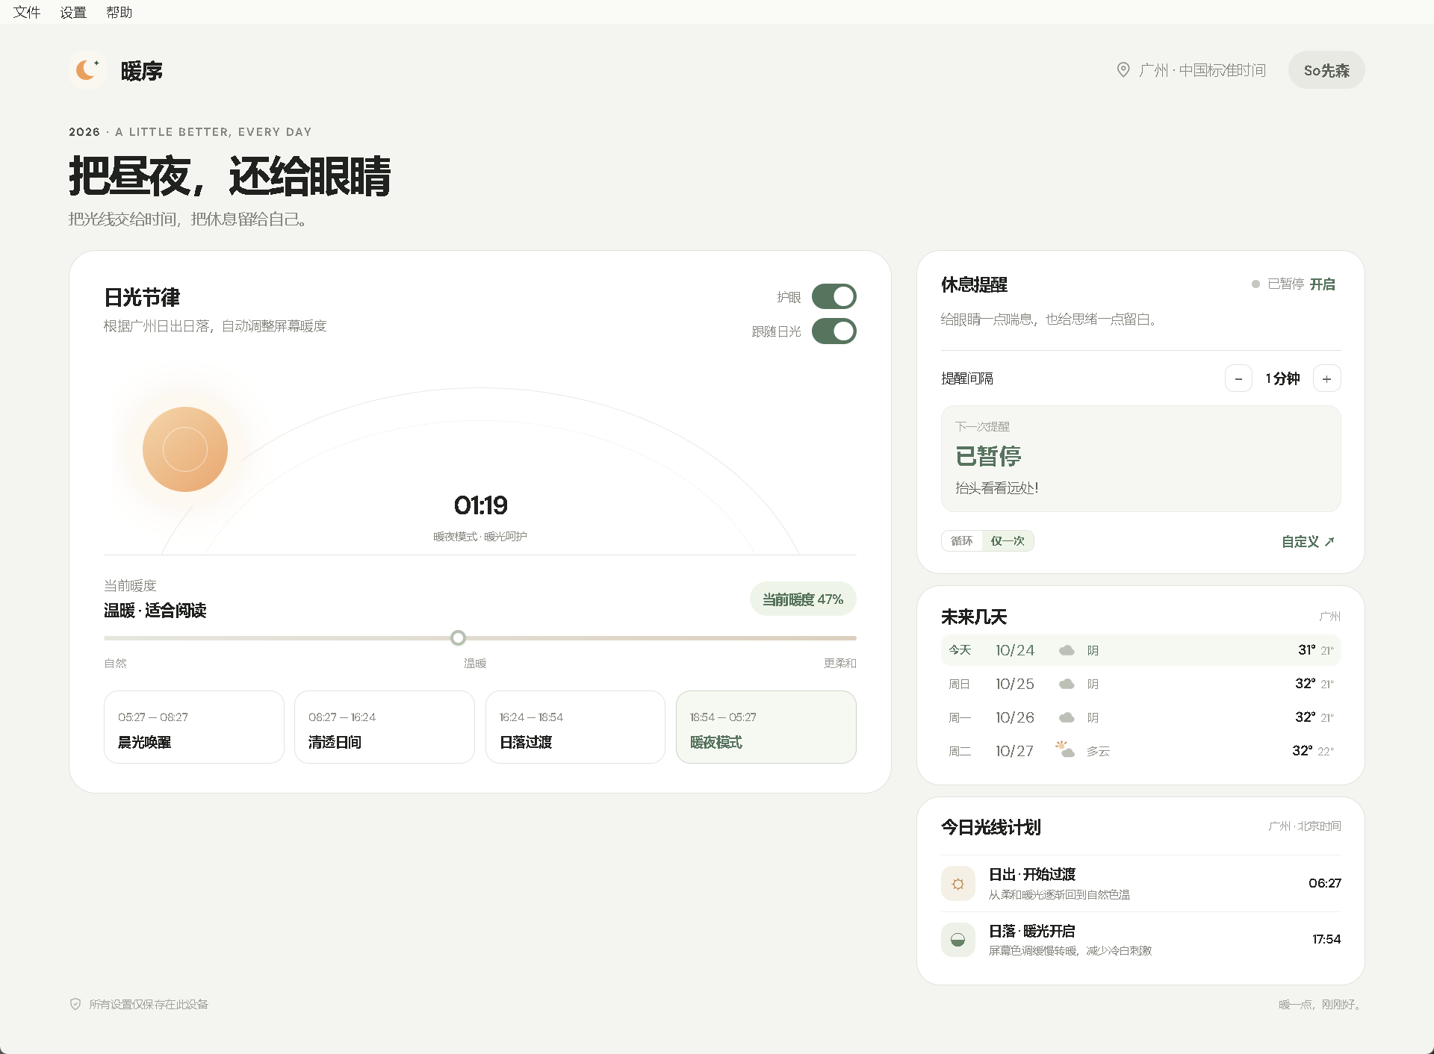Open the 文件 menu
1434x1054 pixels.
pos(27,12)
